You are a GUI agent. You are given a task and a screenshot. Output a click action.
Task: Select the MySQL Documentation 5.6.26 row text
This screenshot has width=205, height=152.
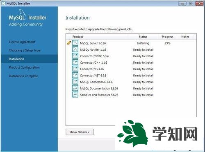[99, 88]
